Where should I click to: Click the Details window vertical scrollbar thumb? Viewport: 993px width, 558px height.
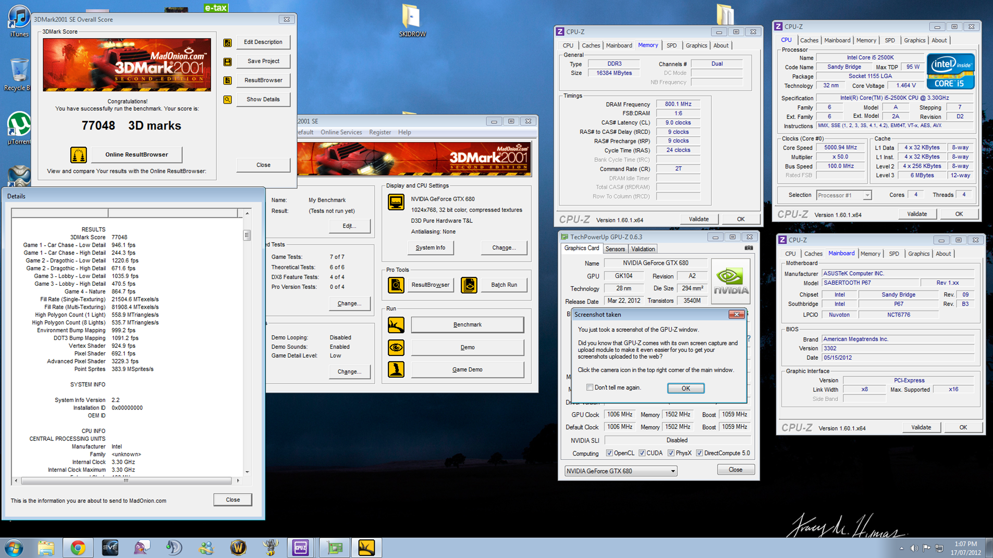coord(247,235)
